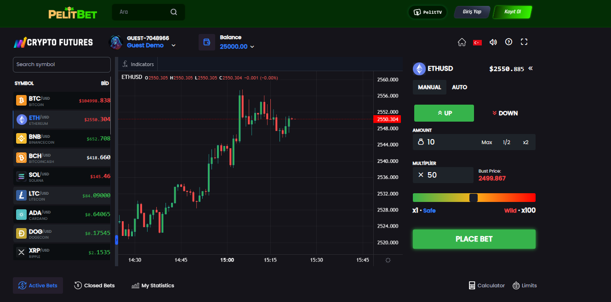Viewport: 611px width, 302px height.
Task: Click the red 2550.304 price label on the chart axis
Action: [x=387, y=119]
